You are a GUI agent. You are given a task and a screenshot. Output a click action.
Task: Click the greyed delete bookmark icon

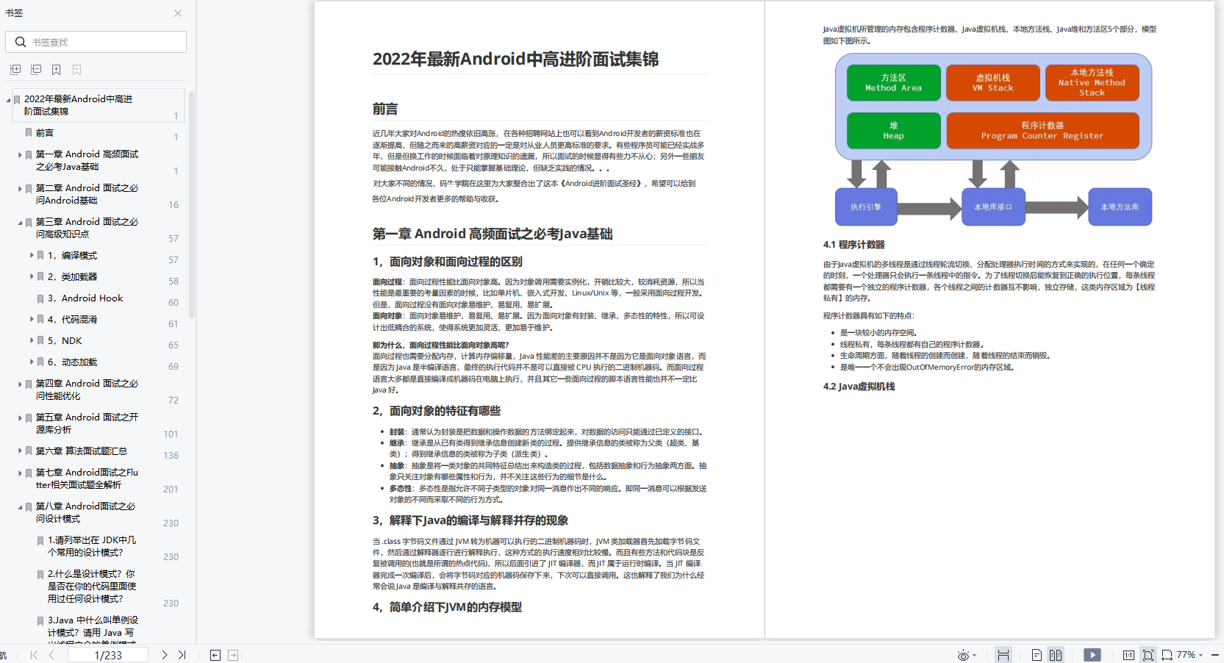[77, 70]
